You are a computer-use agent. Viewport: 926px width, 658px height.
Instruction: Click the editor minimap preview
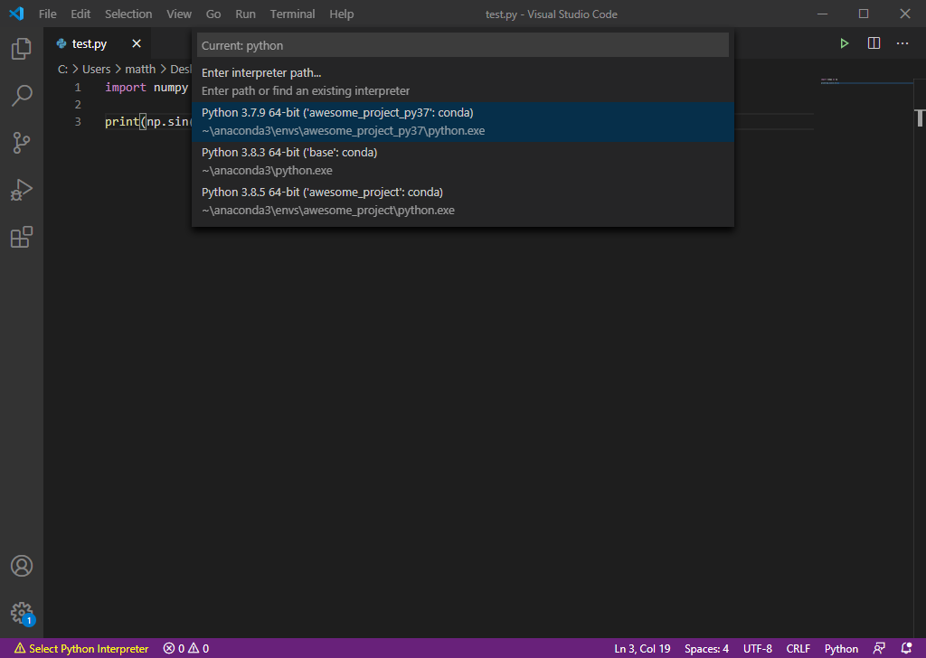point(865,80)
